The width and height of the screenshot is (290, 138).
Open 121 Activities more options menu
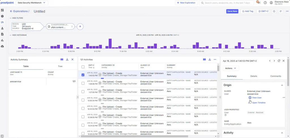click(x=215, y=60)
